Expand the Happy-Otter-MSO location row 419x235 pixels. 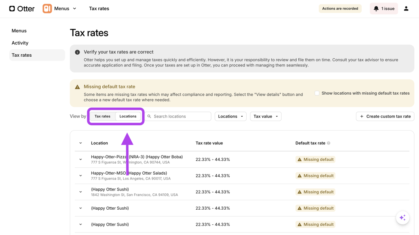pos(81,176)
